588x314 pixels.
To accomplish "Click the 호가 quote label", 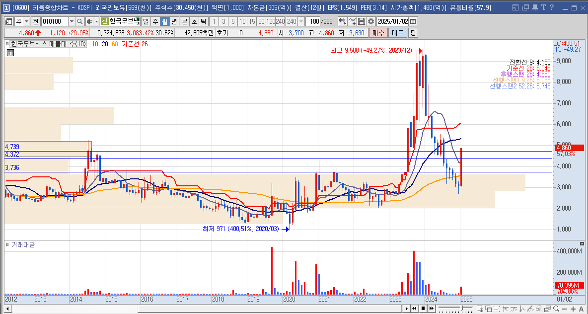I will coord(222,33).
